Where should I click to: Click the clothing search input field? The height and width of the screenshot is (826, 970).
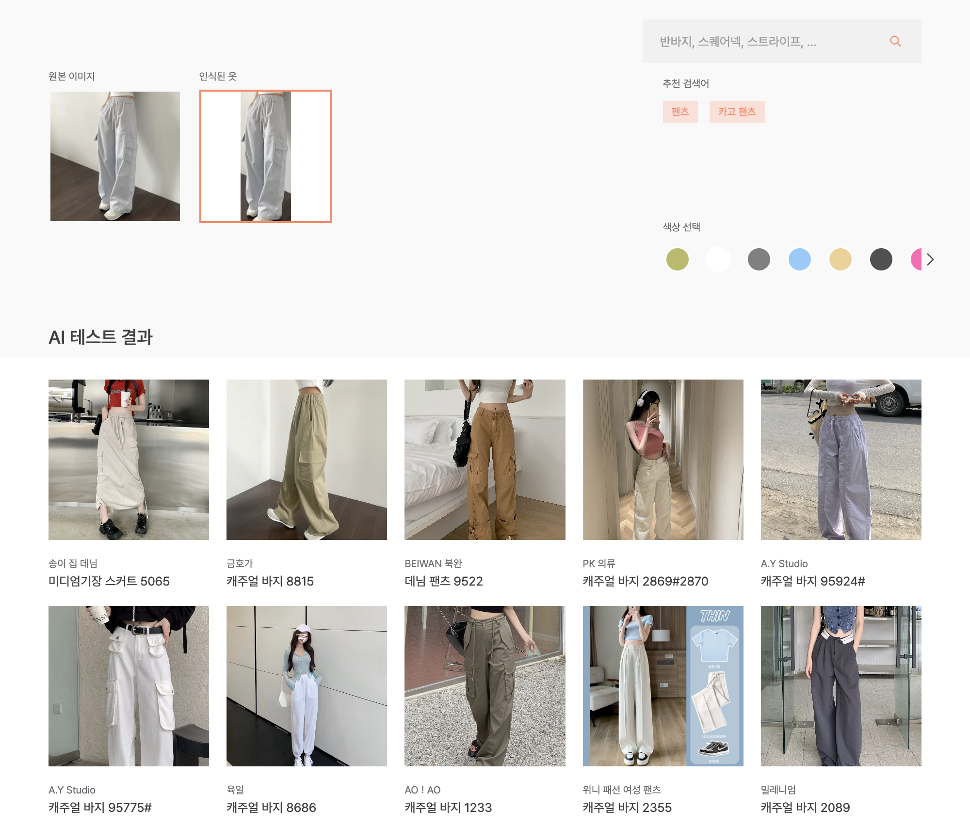pyautogui.click(x=766, y=42)
